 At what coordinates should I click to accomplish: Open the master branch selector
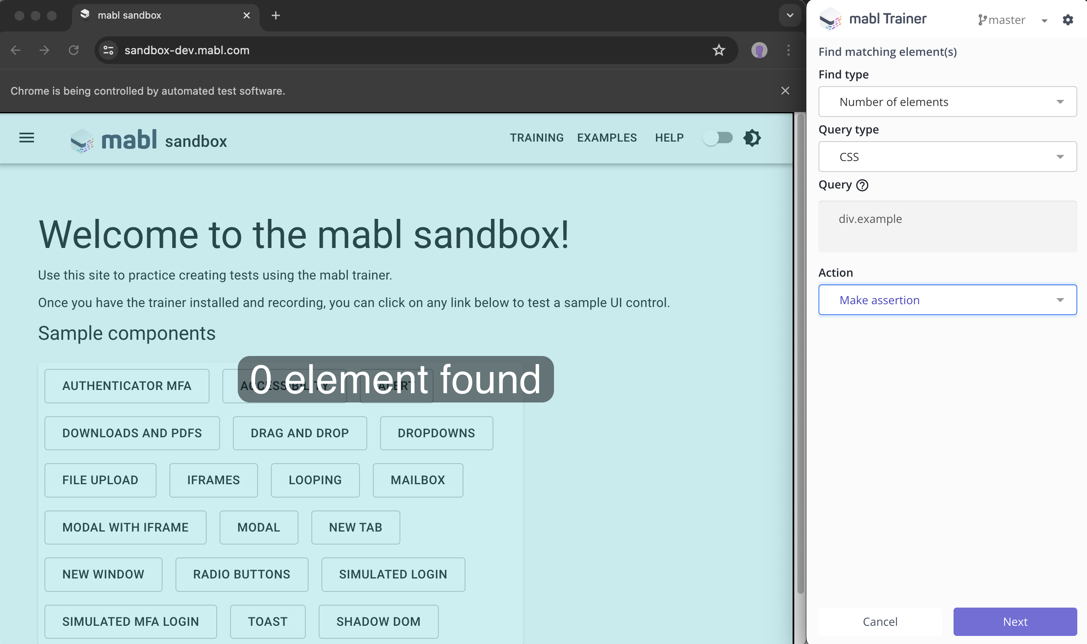pyautogui.click(x=1012, y=20)
